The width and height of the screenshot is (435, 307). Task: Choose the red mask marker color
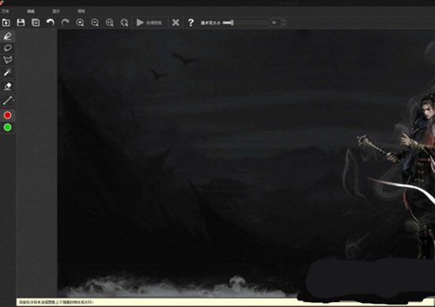click(x=7, y=116)
